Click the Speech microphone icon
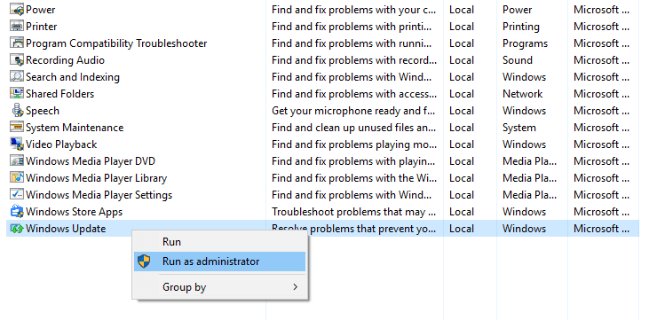This screenshot has width=657, height=320. click(x=17, y=111)
